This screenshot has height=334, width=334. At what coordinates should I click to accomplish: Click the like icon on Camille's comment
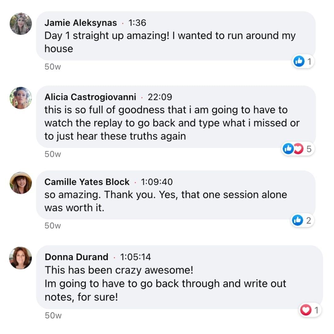pos(298,221)
